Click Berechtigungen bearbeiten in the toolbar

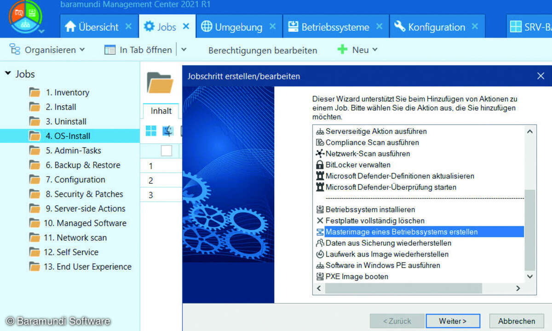(263, 50)
